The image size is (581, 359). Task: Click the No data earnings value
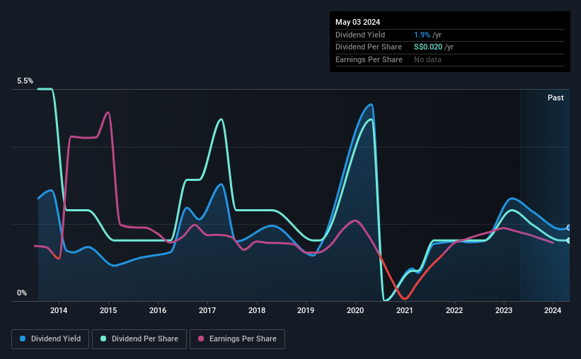coord(427,59)
